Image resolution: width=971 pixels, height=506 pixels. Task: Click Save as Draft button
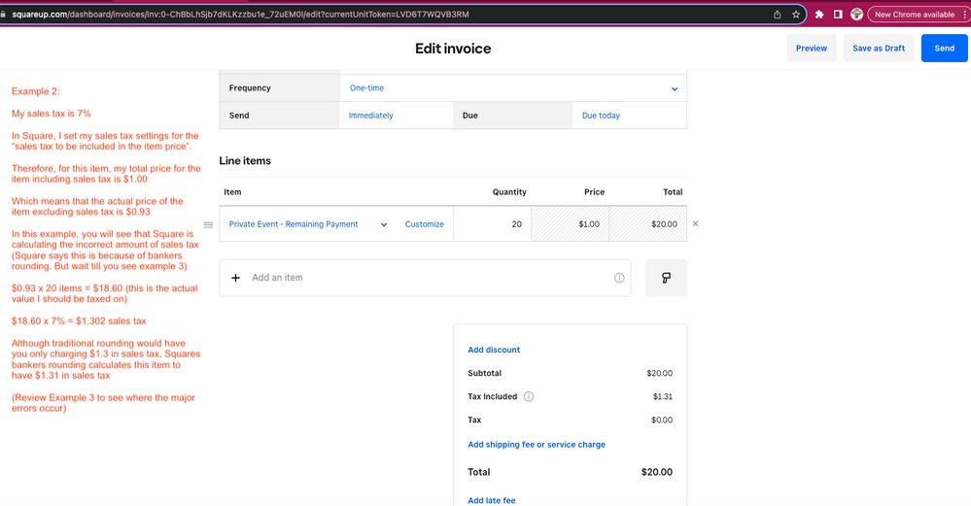[879, 49]
